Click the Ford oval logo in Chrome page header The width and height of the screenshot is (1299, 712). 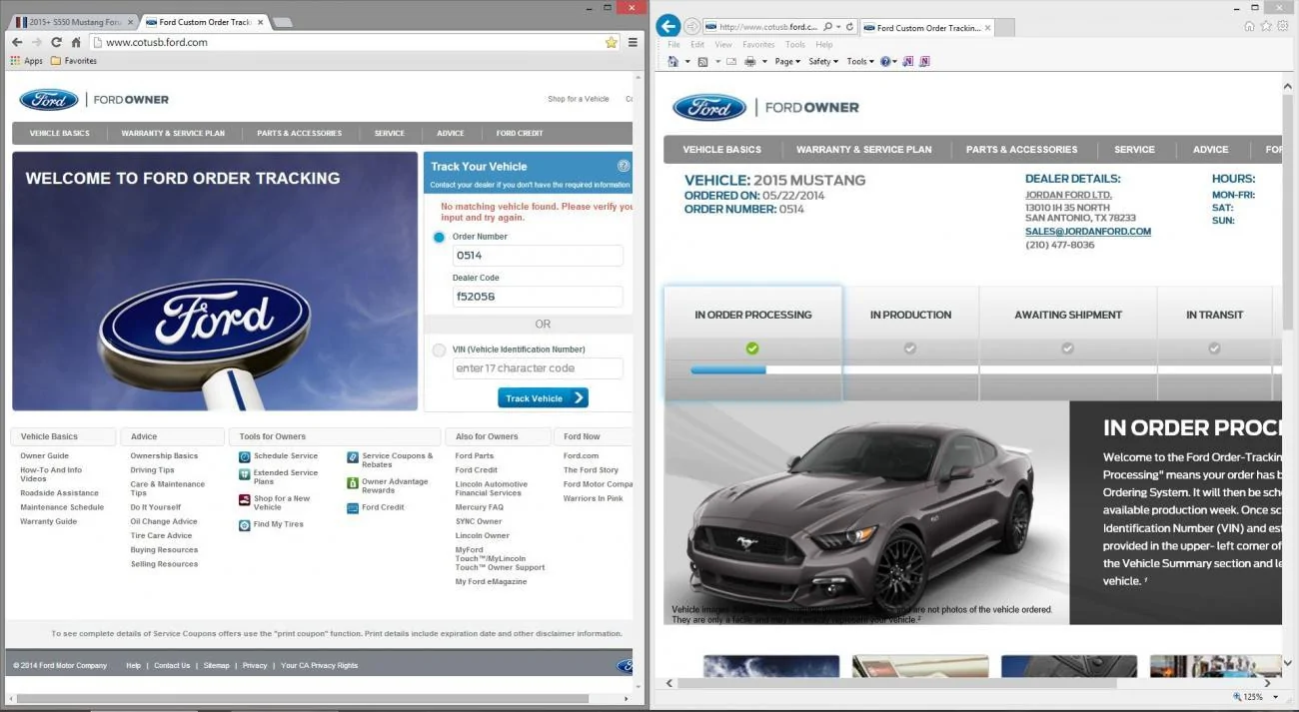[x=48, y=99]
